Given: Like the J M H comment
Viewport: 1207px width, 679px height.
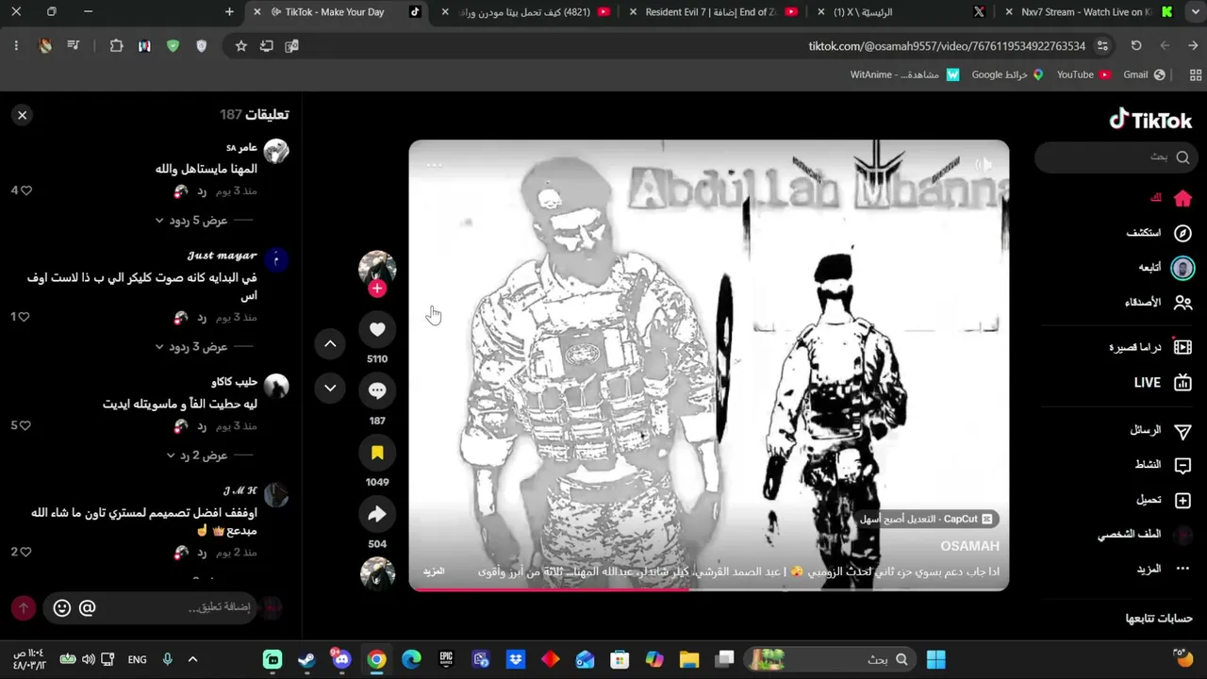Looking at the screenshot, I should tap(25, 552).
